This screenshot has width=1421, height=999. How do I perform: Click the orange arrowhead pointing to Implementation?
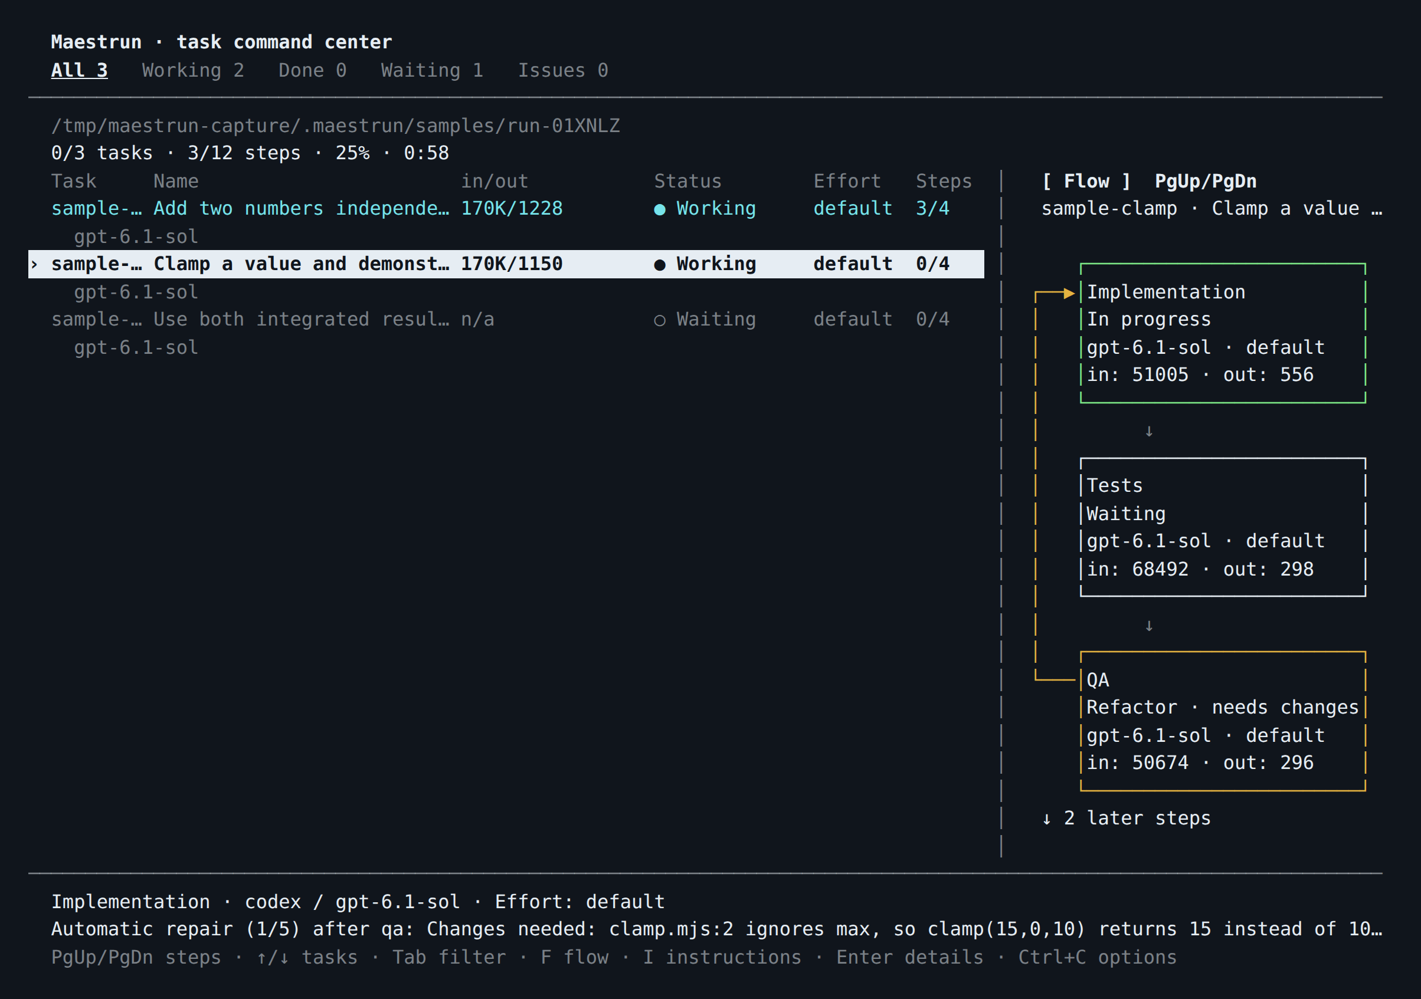click(1069, 293)
